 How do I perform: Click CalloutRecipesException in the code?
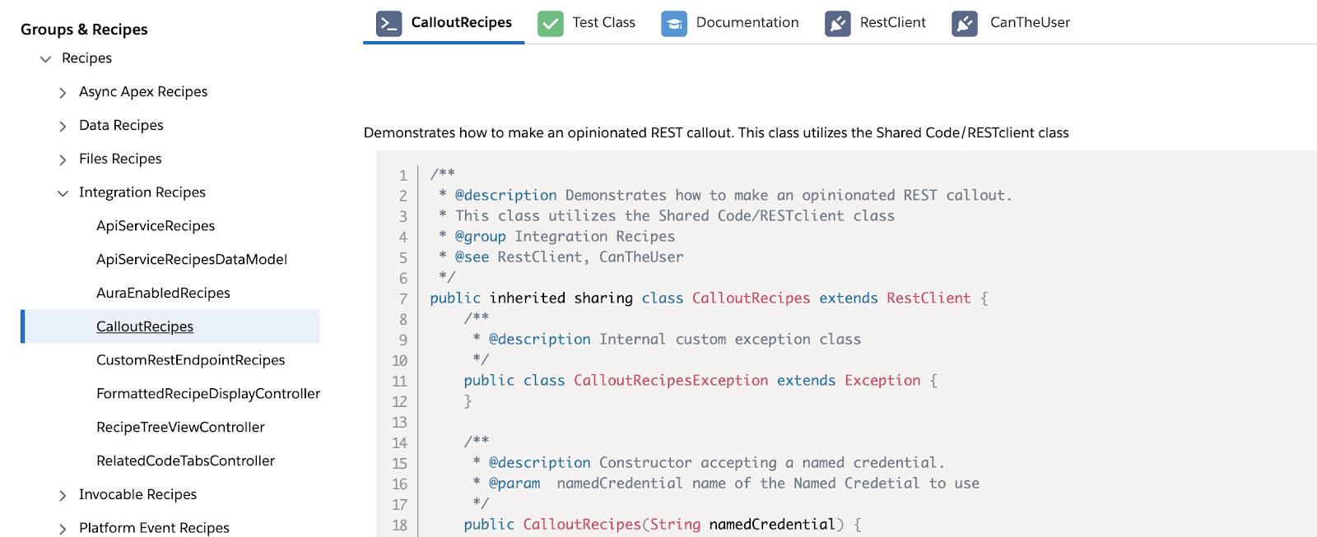pyautogui.click(x=671, y=381)
